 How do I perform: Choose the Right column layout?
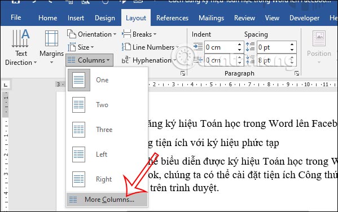point(107,179)
